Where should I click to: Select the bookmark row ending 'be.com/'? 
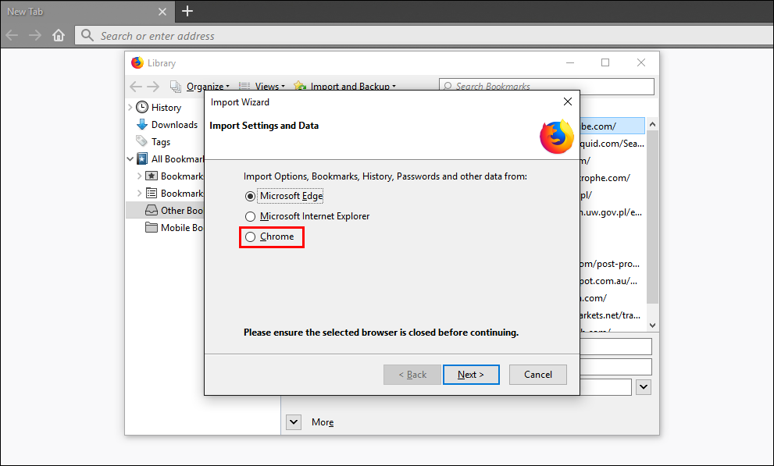coord(612,126)
